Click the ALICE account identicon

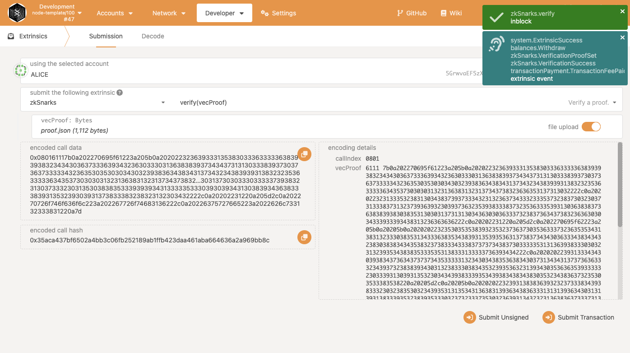point(21,70)
